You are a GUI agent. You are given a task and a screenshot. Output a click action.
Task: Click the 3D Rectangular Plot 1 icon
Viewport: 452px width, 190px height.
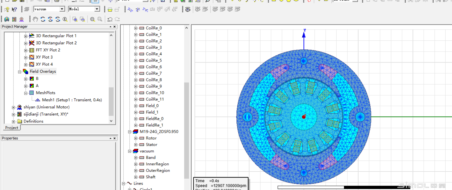coord(32,36)
